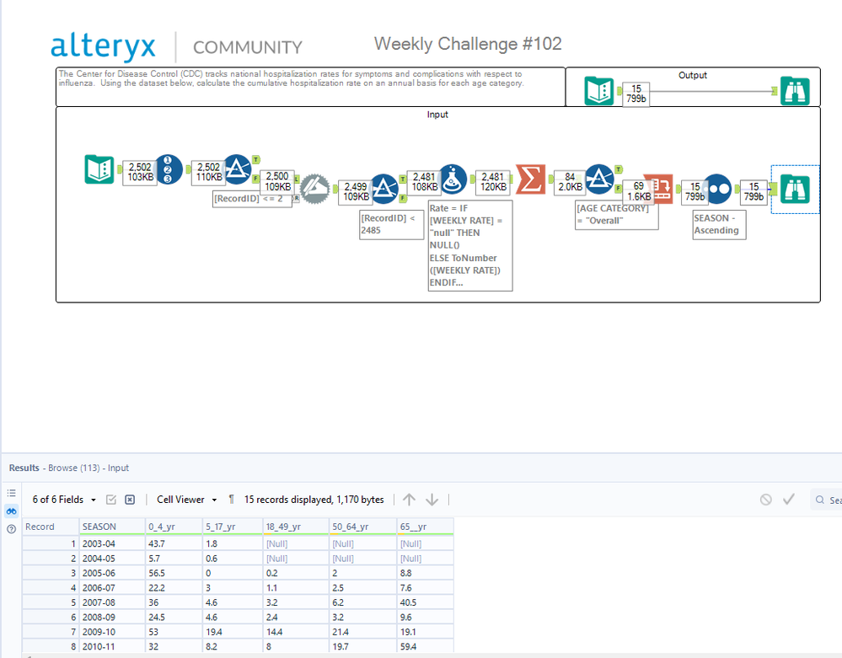The image size is (842, 658).
Task: Click the Input container title
Action: (437, 115)
